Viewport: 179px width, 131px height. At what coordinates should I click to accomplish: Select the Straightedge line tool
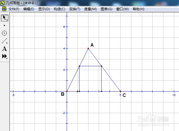pos(5,41)
